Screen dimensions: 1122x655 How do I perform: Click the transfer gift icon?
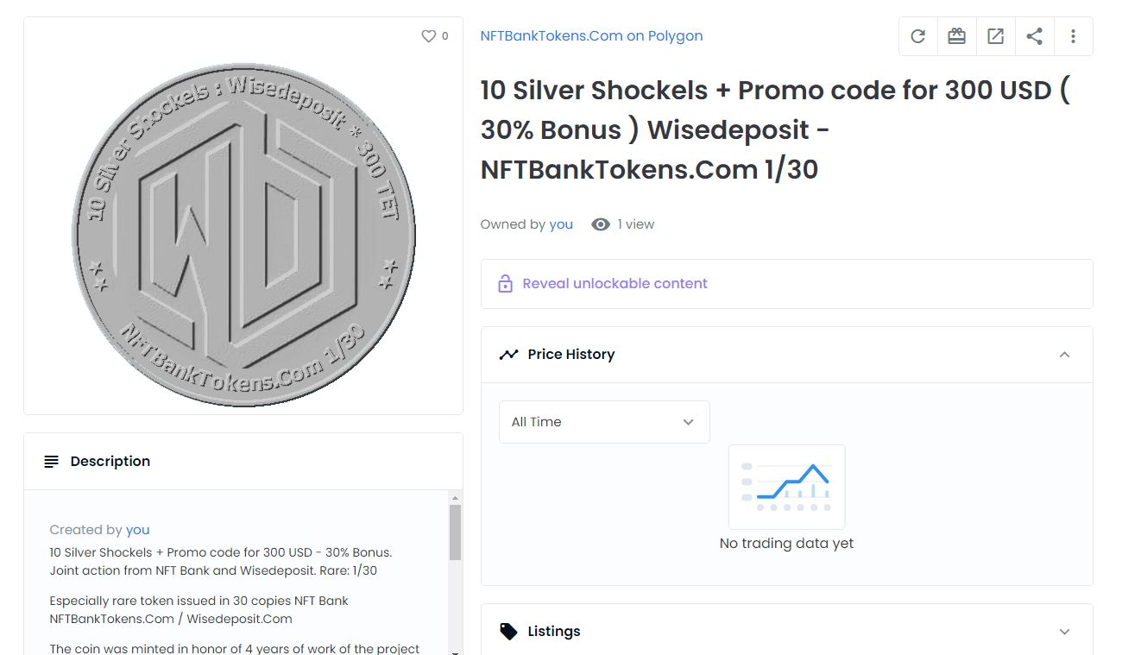(956, 36)
